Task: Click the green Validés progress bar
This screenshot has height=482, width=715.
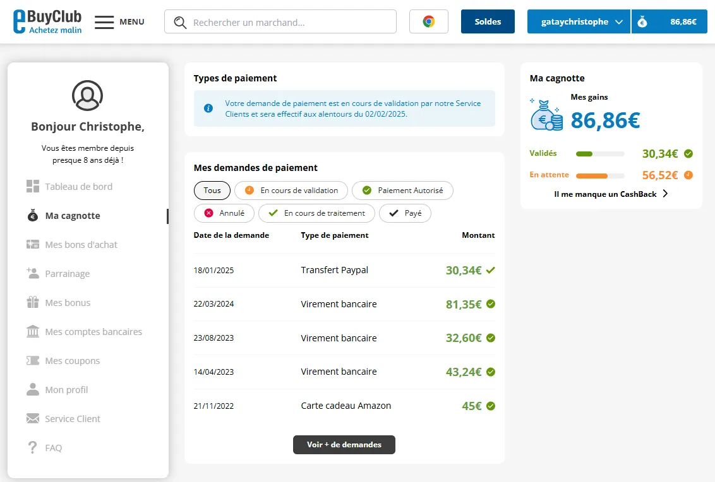Action: (x=600, y=154)
